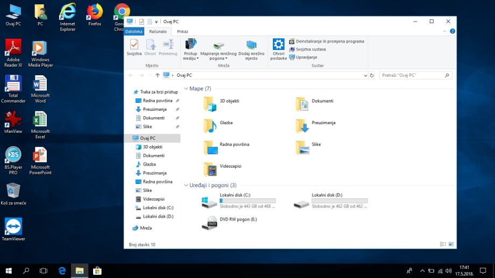Switch to large icons view icon
This screenshot has width=495, height=278.
451,244
